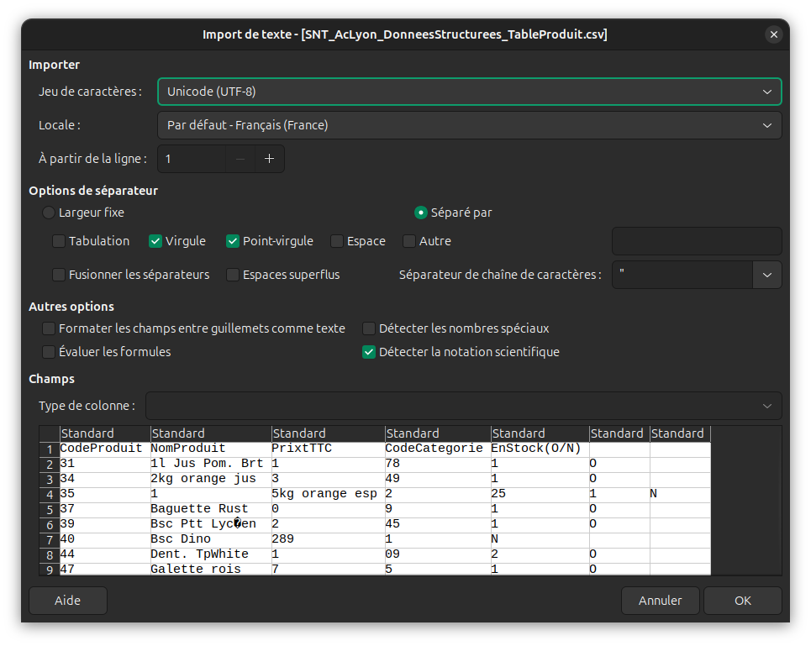Open the Type de colonne dropdown
Screen dimensions: 811x646
click(x=463, y=406)
